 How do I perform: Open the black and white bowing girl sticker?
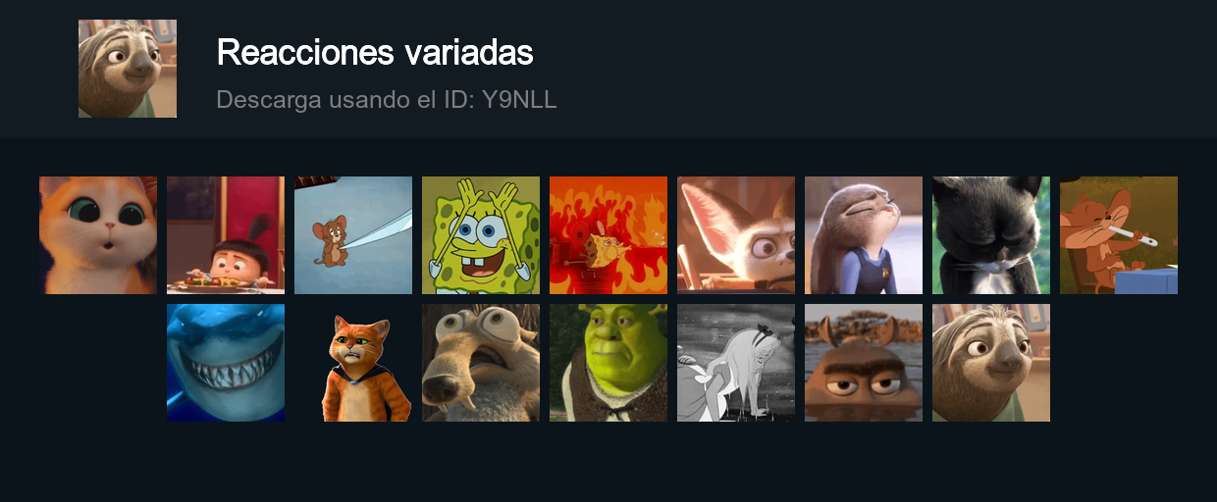(x=736, y=363)
